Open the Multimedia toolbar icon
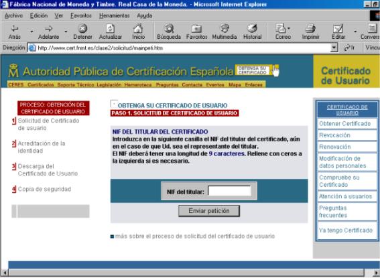The height and width of the screenshot is (278, 380). [x=225, y=28]
